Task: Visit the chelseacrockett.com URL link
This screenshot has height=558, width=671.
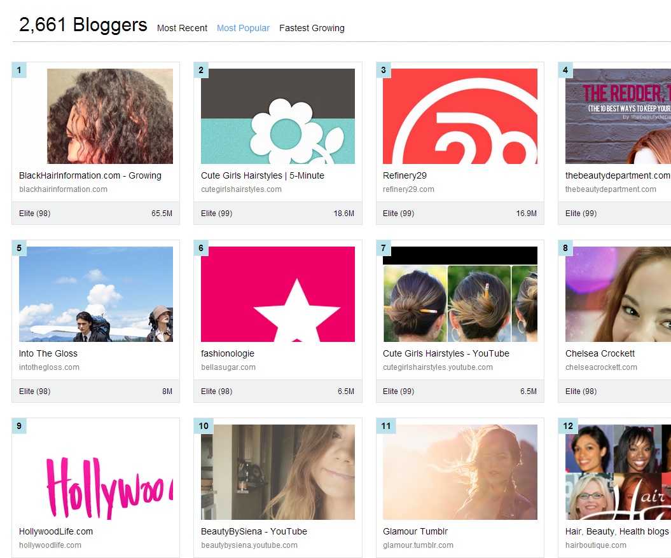Action: point(601,367)
